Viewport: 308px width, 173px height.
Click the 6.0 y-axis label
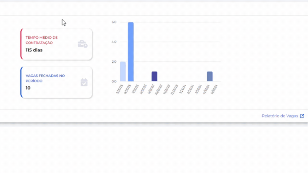click(x=114, y=22)
